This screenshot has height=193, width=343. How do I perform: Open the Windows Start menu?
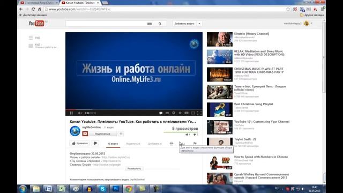point(23,189)
